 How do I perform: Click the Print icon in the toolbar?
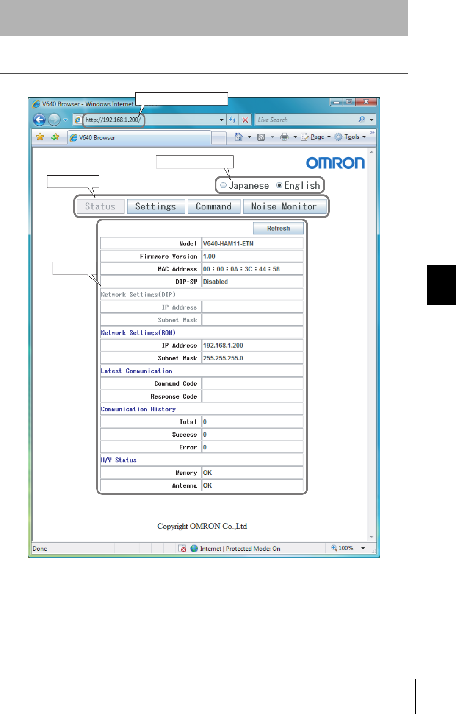pyautogui.click(x=285, y=137)
